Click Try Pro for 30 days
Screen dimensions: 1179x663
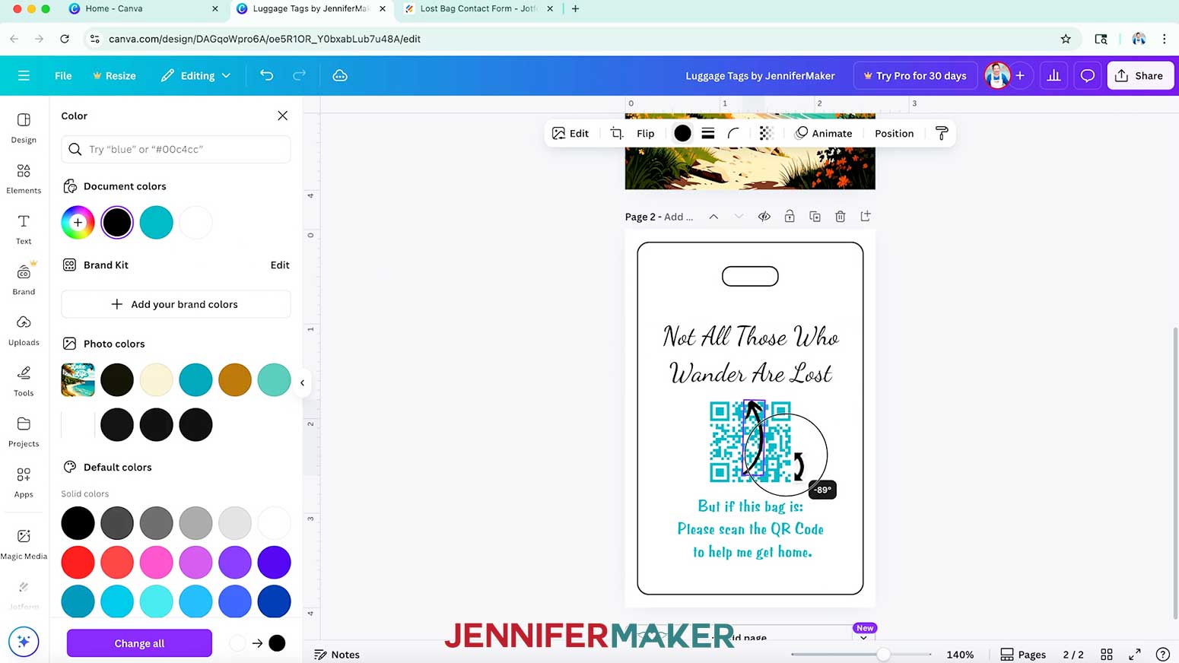tap(915, 75)
